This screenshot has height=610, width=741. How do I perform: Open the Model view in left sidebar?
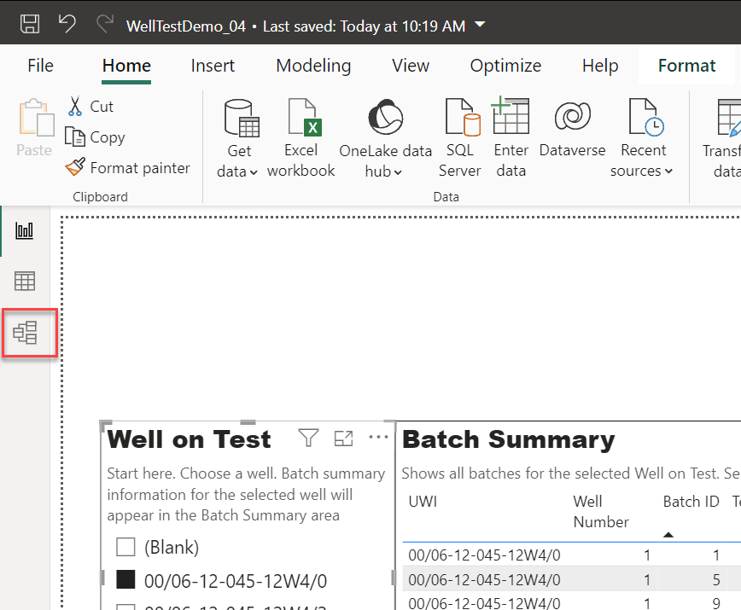coord(26,333)
